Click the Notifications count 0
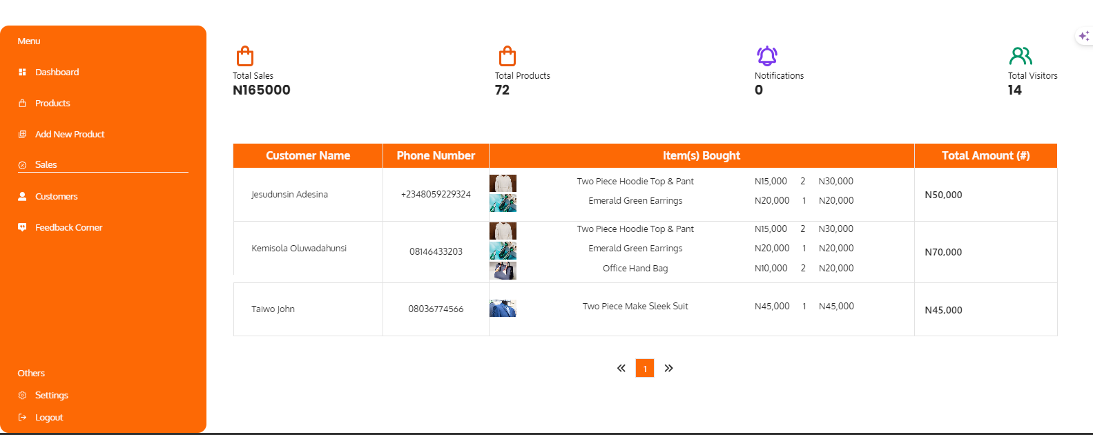The height and width of the screenshot is (435, 1093). tap(759, 90)
